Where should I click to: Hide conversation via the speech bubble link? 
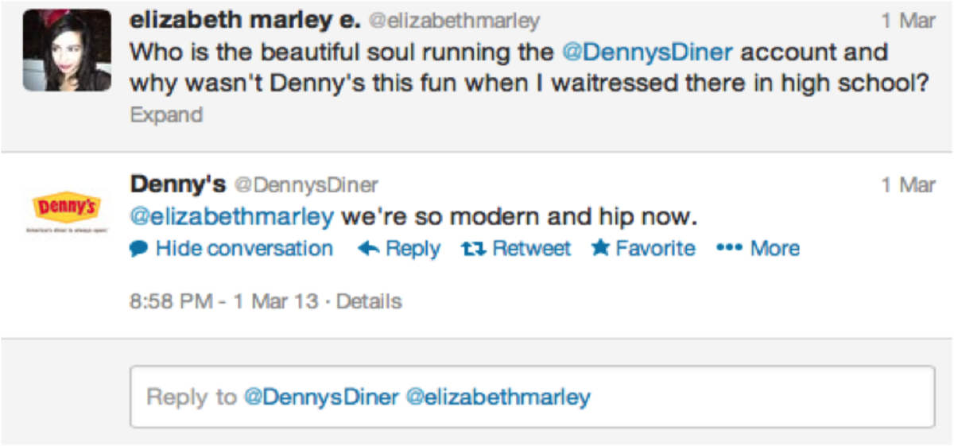(231, 249)
